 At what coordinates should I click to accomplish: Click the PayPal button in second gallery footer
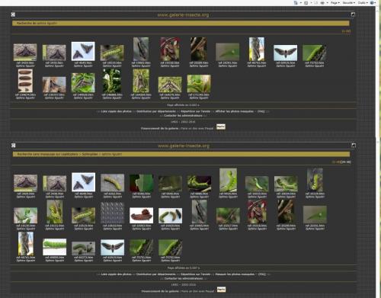click(x=221, y=290)
